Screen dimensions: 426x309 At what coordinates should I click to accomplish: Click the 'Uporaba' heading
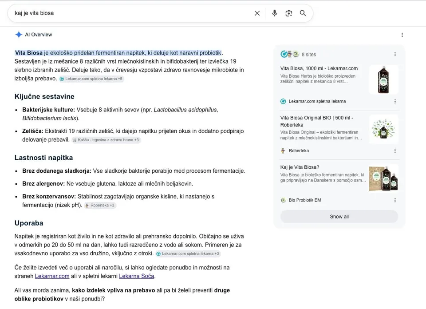(29, 223)
